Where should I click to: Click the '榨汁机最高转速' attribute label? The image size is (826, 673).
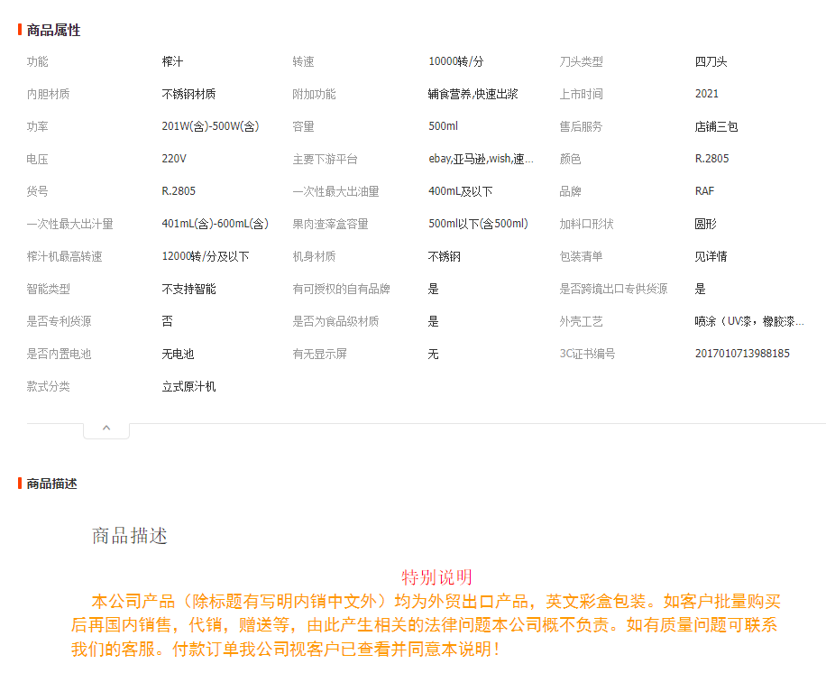pyautogui.click(x=64, y=256)
